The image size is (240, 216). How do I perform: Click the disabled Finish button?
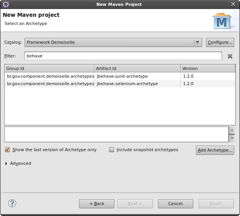tap(216, 204)
